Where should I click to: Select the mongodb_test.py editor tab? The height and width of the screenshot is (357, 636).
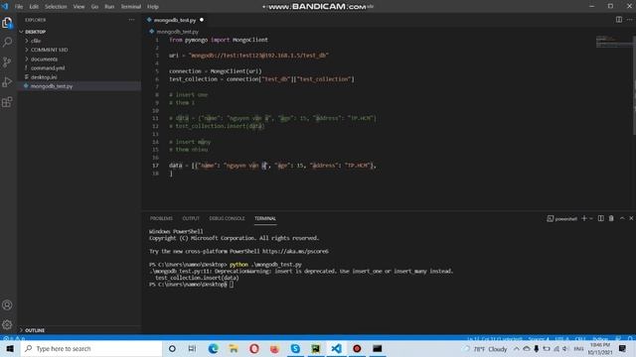[x=175, y=20]
